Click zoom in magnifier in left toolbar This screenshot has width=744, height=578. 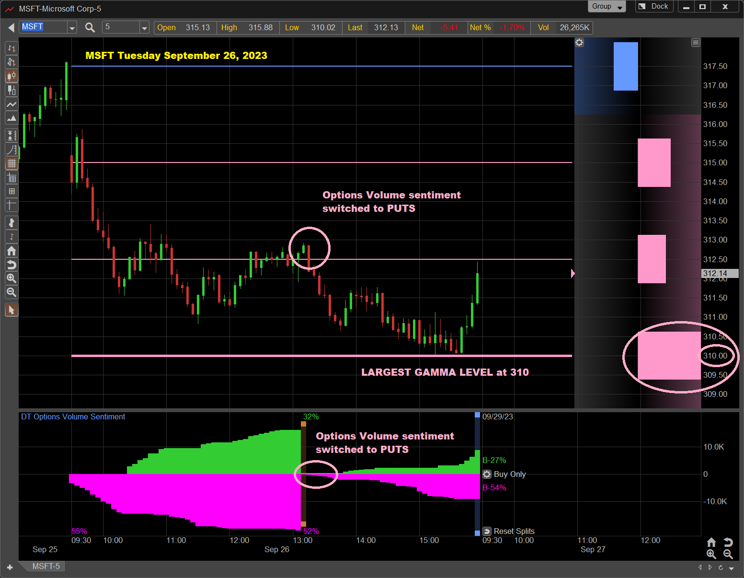point(11,278)
